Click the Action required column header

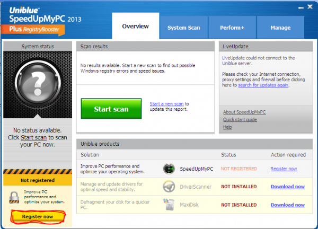(x=288, y=155)
